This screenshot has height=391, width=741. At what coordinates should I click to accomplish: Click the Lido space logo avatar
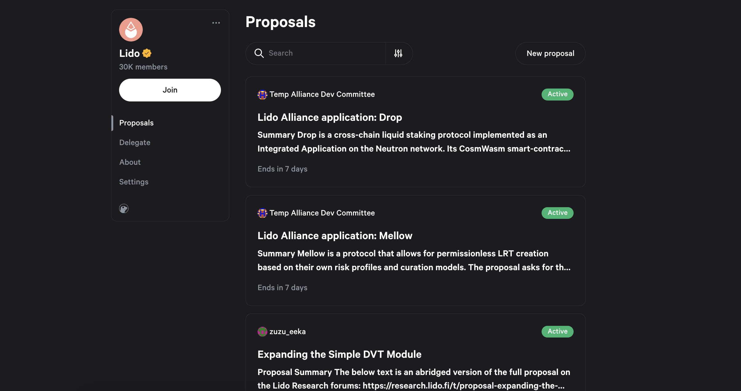(131, 30)
